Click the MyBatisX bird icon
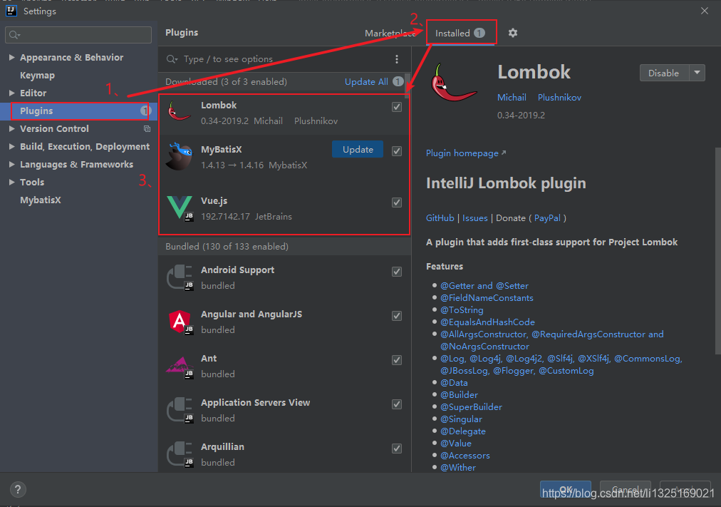This screenshot has height=507, width=721. pos(180,156)
